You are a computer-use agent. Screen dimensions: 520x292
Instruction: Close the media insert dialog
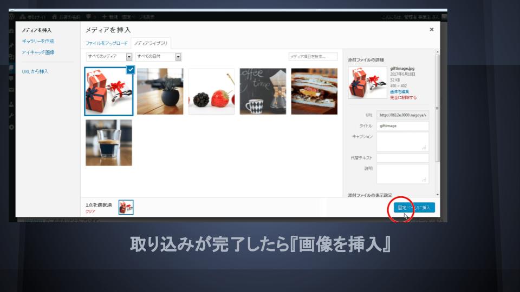[431, 30]
